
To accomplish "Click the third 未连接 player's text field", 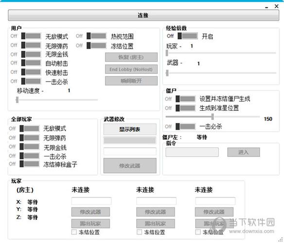I will click(x=215, y=201).
